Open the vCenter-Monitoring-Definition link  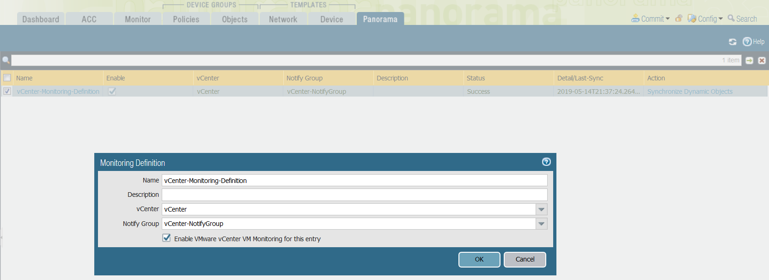[58, 91]
